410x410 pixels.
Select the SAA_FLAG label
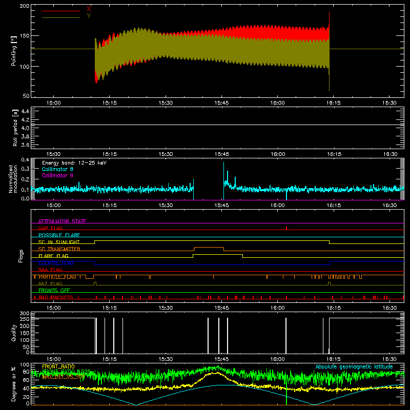tap(50, 270)
